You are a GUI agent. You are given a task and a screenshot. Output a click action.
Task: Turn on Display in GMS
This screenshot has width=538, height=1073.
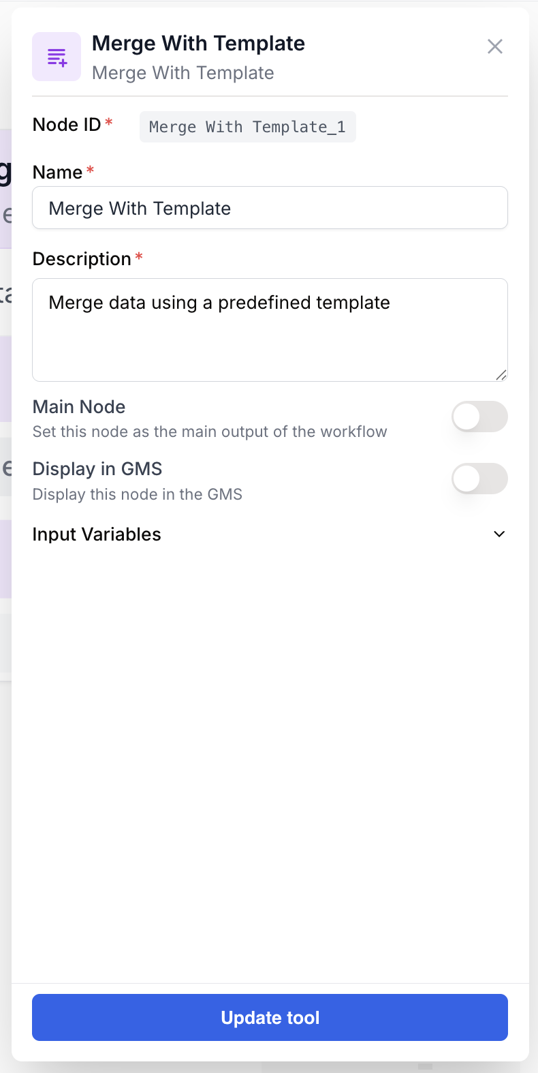pos(479,479)
